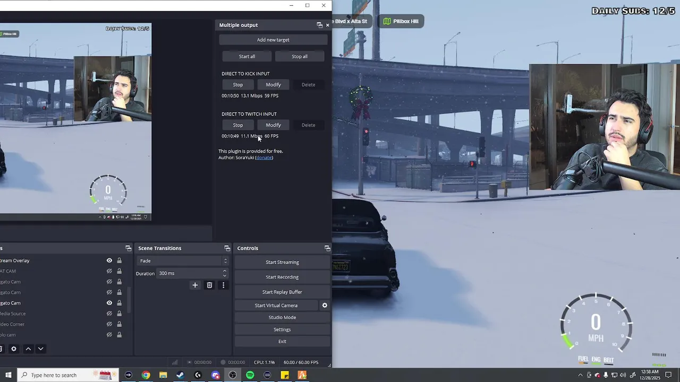Pop out the Controls dock
The height and width of the screenshot is (382, 680).
[327, 248]
